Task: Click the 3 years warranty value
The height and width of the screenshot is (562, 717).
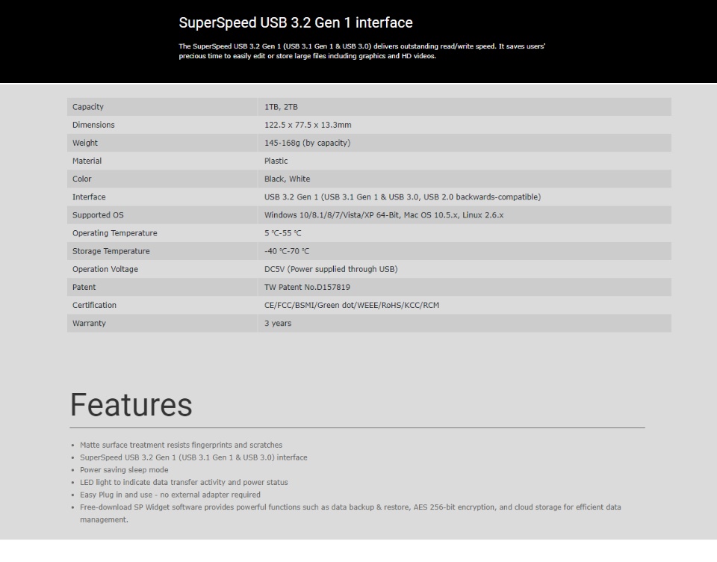Action: pyautogui.click(x=278, y=323)
